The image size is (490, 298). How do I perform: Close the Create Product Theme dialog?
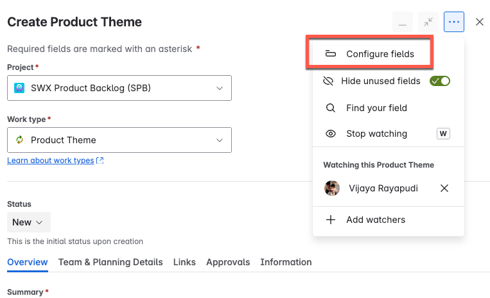(x=479, y=22)
